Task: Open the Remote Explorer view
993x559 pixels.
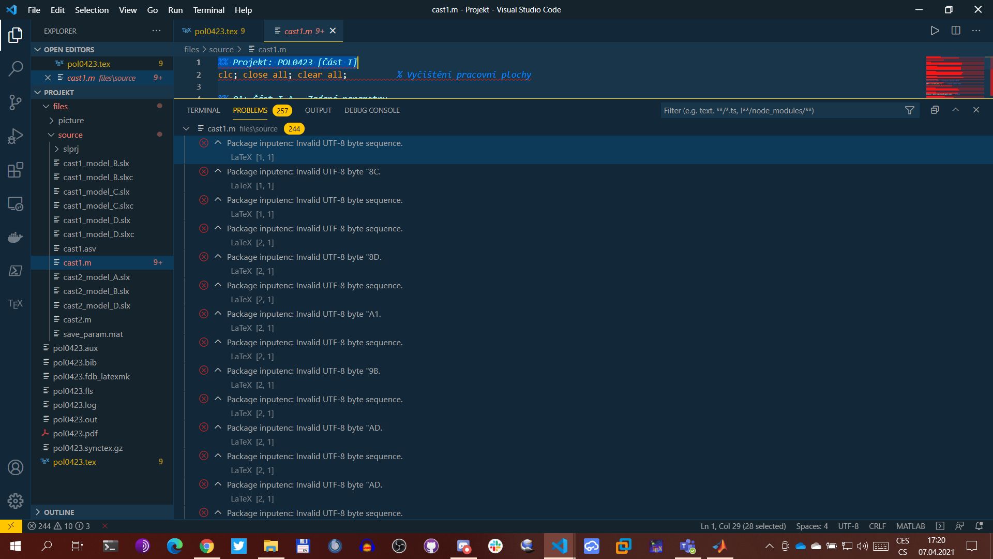Action: (16, 204)
